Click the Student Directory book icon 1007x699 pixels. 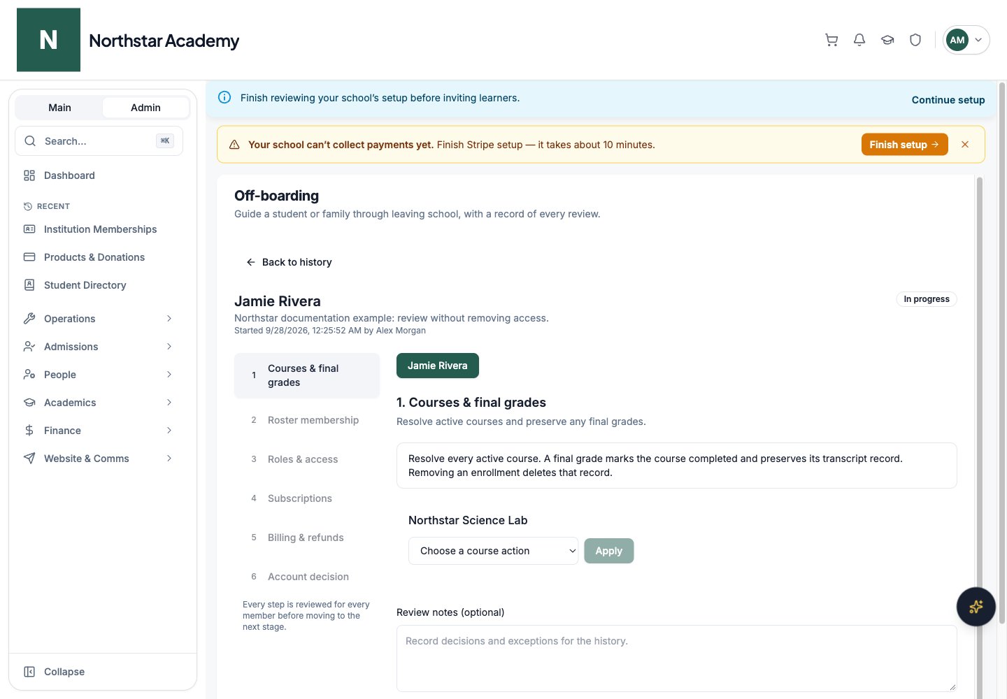[29, 285]
